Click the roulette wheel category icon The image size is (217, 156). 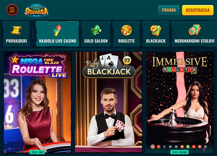pos(126,30)
